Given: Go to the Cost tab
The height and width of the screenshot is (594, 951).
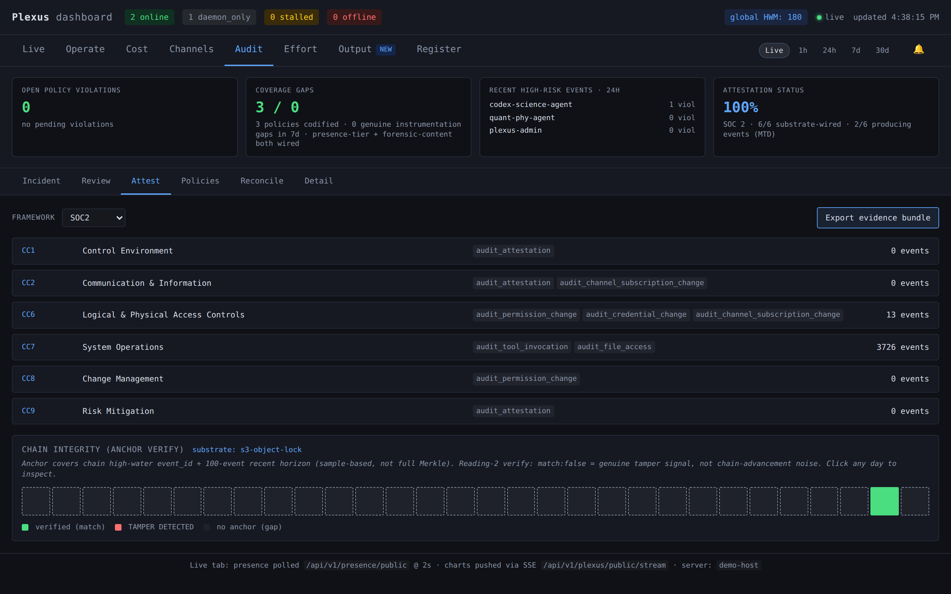Looking at the screenshot, I should click(x=137, y=49).
